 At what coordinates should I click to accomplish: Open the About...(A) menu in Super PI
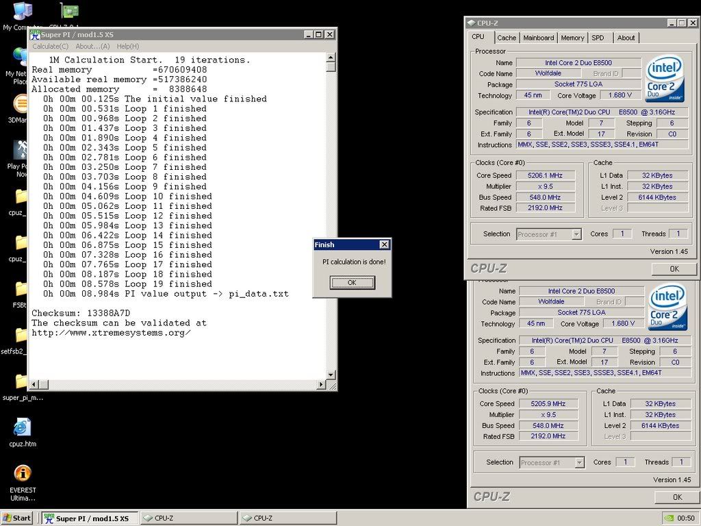pos(92,46)
